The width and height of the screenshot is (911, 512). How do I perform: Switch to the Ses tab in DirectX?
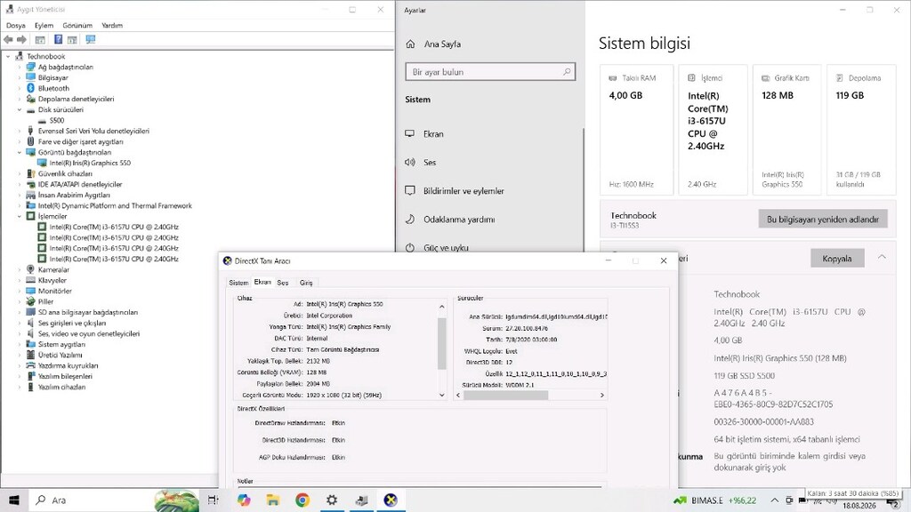[283, 283]
